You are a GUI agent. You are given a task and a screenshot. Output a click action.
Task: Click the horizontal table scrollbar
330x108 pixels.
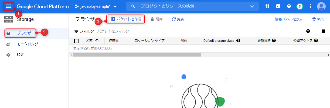click(137, 55)
